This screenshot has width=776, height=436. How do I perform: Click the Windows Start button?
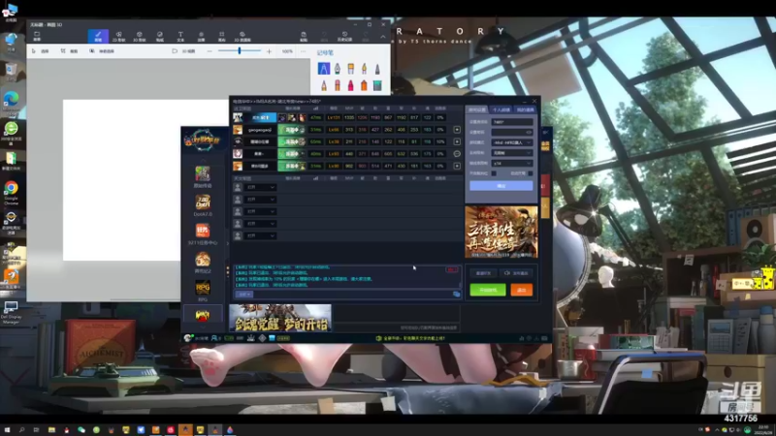click(7, 430)
